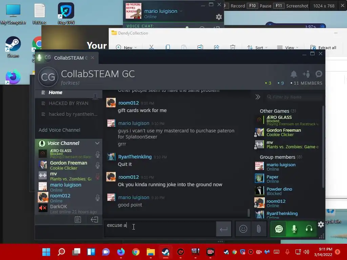Viewport: 347px width, 260px height.
Task: Send message with the enter arrow button
Action: (224, 229)
